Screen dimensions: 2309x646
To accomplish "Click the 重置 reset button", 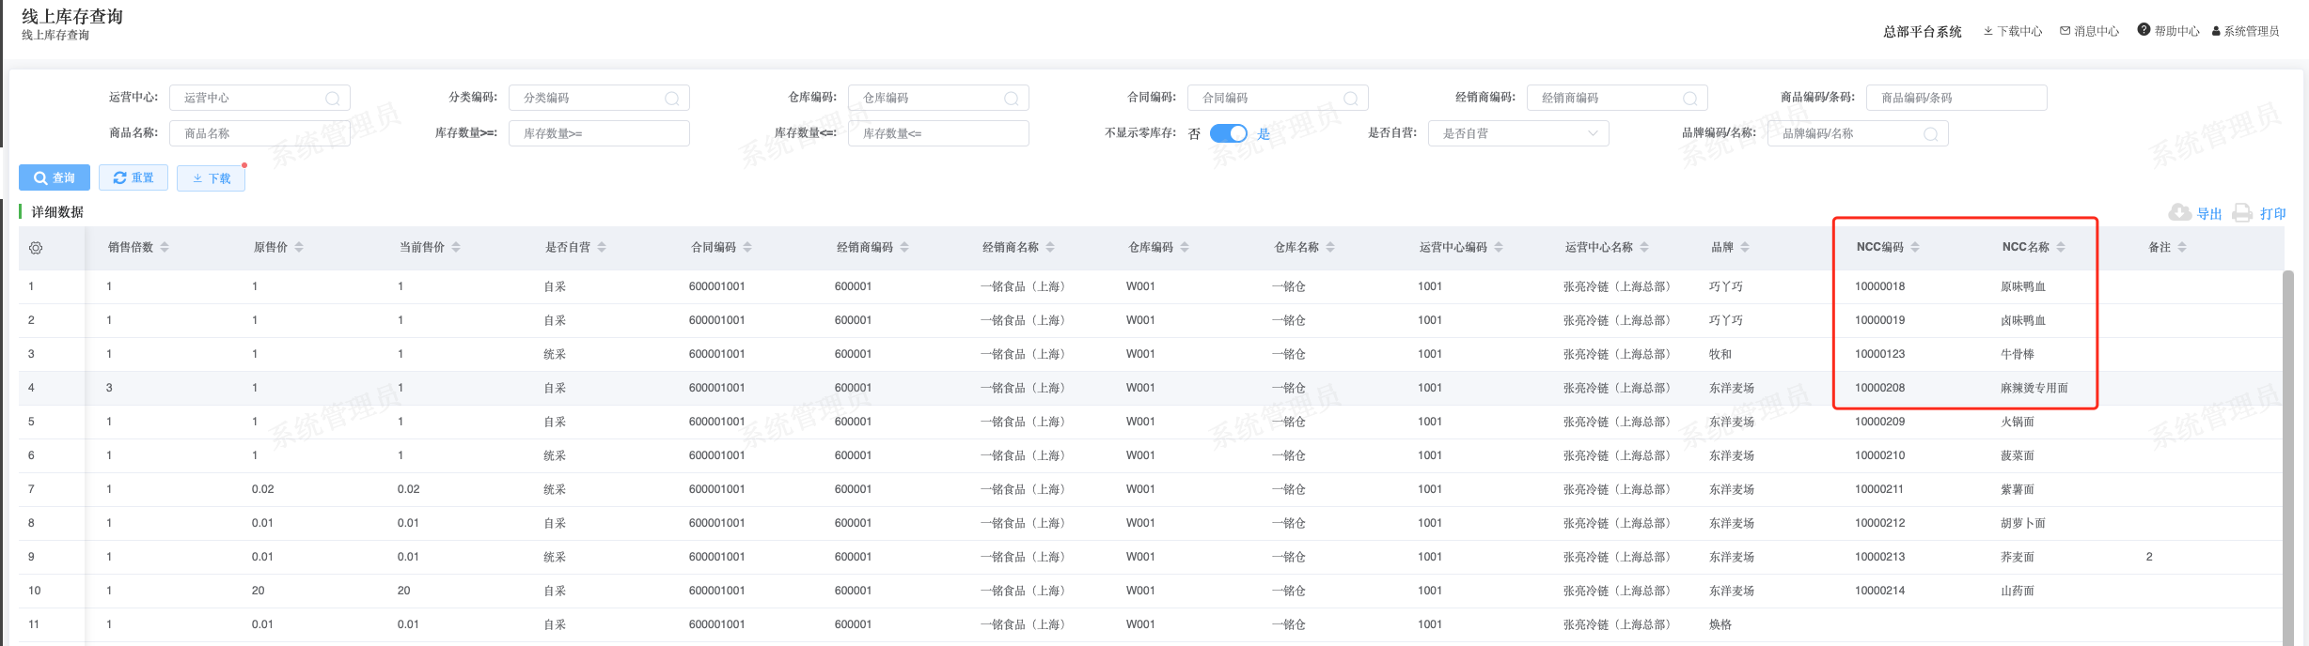I will 134,177.
